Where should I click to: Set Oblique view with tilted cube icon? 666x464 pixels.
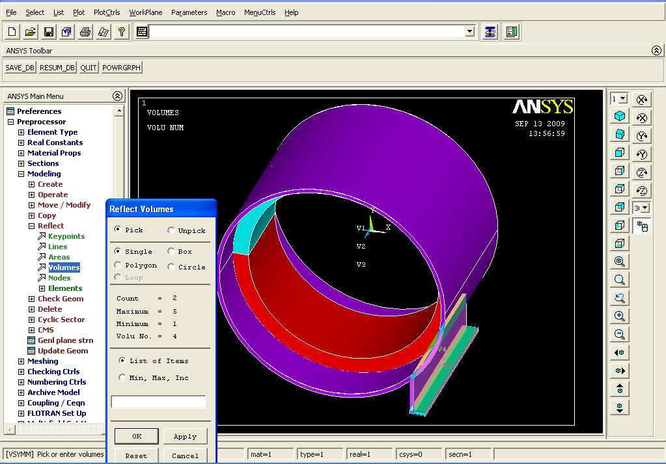coord(620,134)
